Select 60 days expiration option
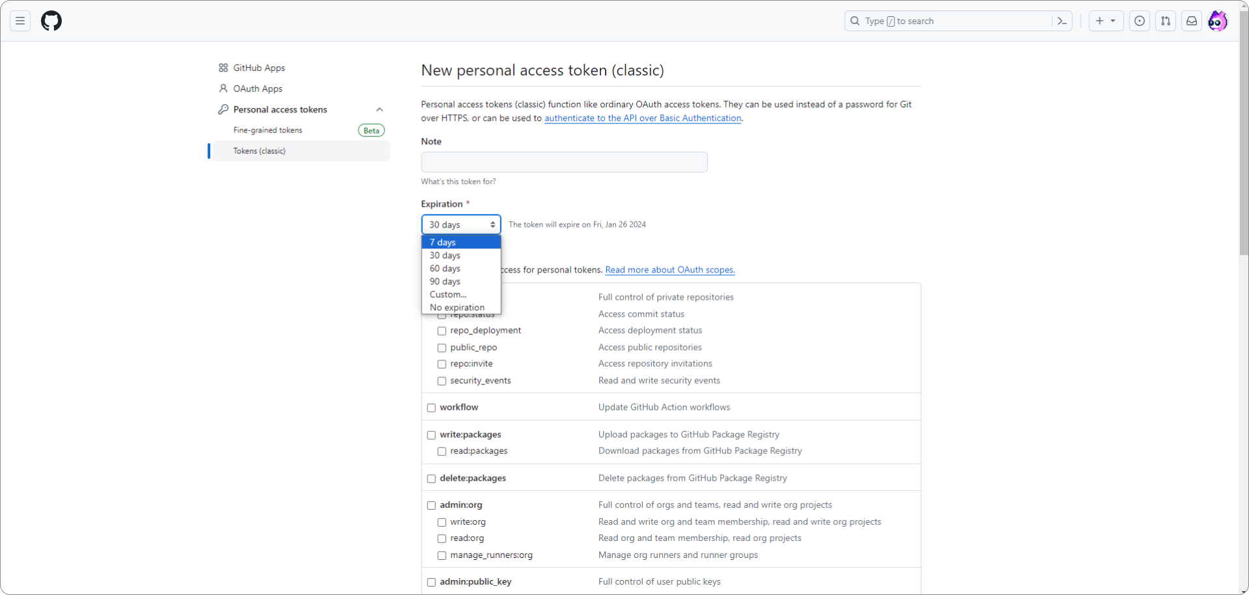Screen dimensions: 1249x595 [x=461, y=268]
